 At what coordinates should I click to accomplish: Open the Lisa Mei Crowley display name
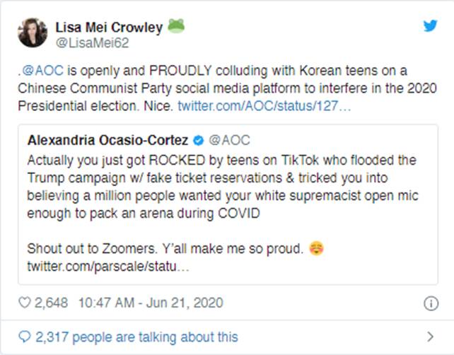pyautogui.click(x=109, y=28)
